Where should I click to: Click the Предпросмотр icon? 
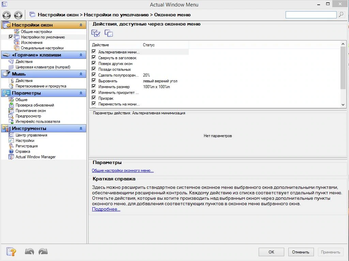[x=11, y=116]
